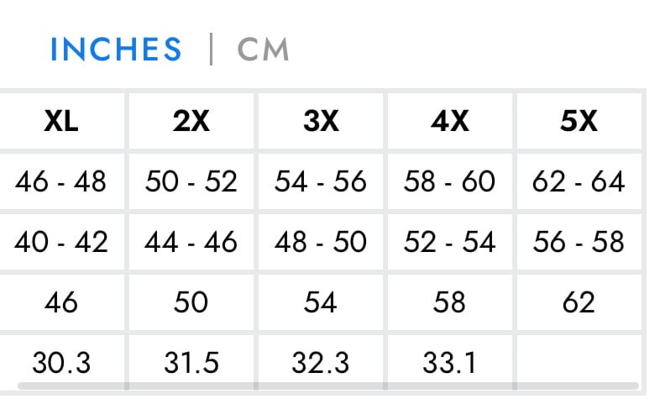Select the 4X size column header
The width and height of the screenshot is (660, 404).
coord(449,121)
